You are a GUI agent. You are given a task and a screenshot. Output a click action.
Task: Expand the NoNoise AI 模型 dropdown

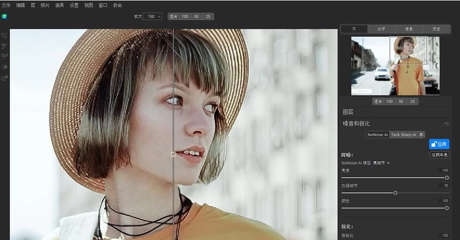click(x=382, y=163)
